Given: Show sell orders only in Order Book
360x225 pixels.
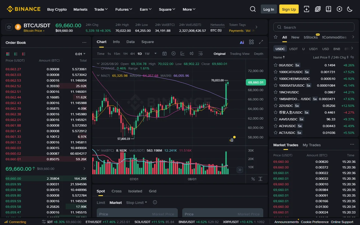Looking at the screenshot, I should click(x=24, y=54).
